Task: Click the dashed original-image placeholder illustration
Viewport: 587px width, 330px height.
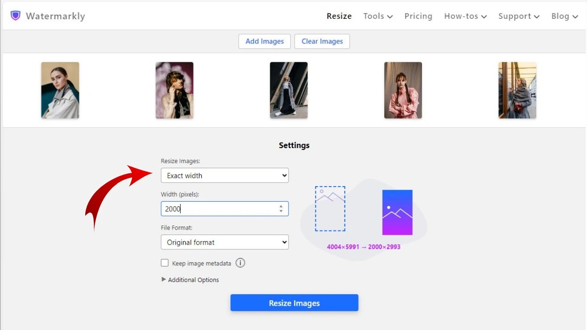Action: (x=330, y=209)
